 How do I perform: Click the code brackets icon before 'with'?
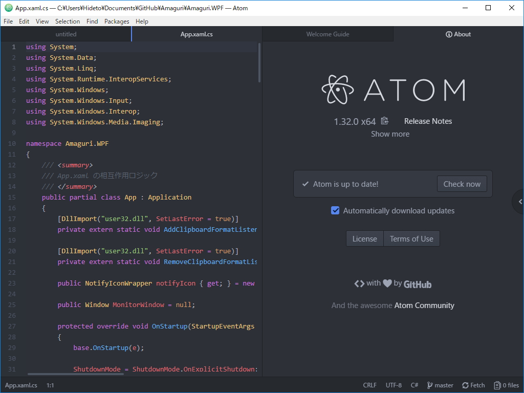pyautogui.click(x=360, y=283)
